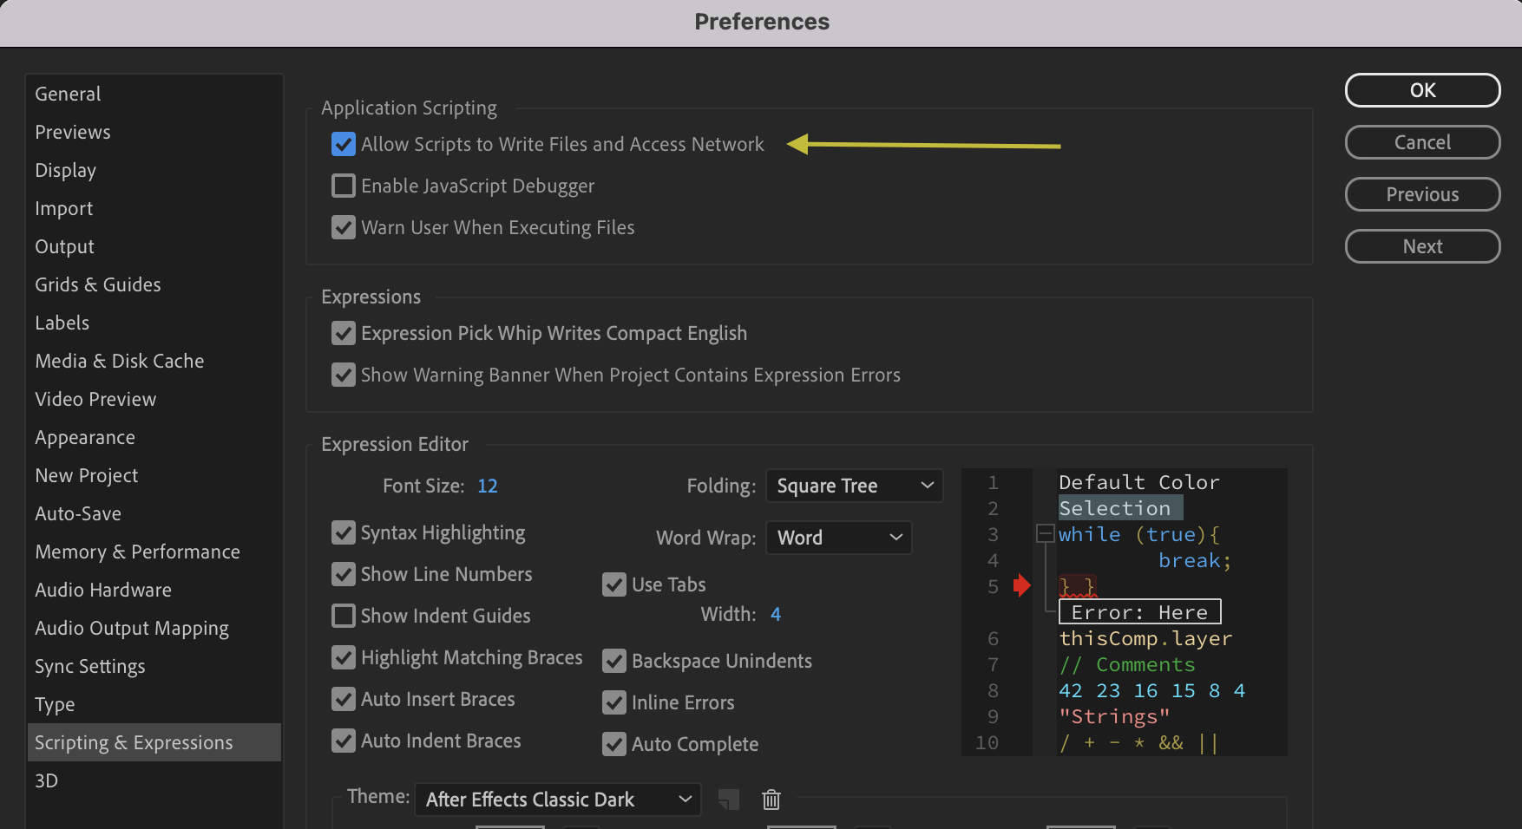
Task: Click the delete theme trash icon
Action: pyautogui.click(x=771, y=800)
